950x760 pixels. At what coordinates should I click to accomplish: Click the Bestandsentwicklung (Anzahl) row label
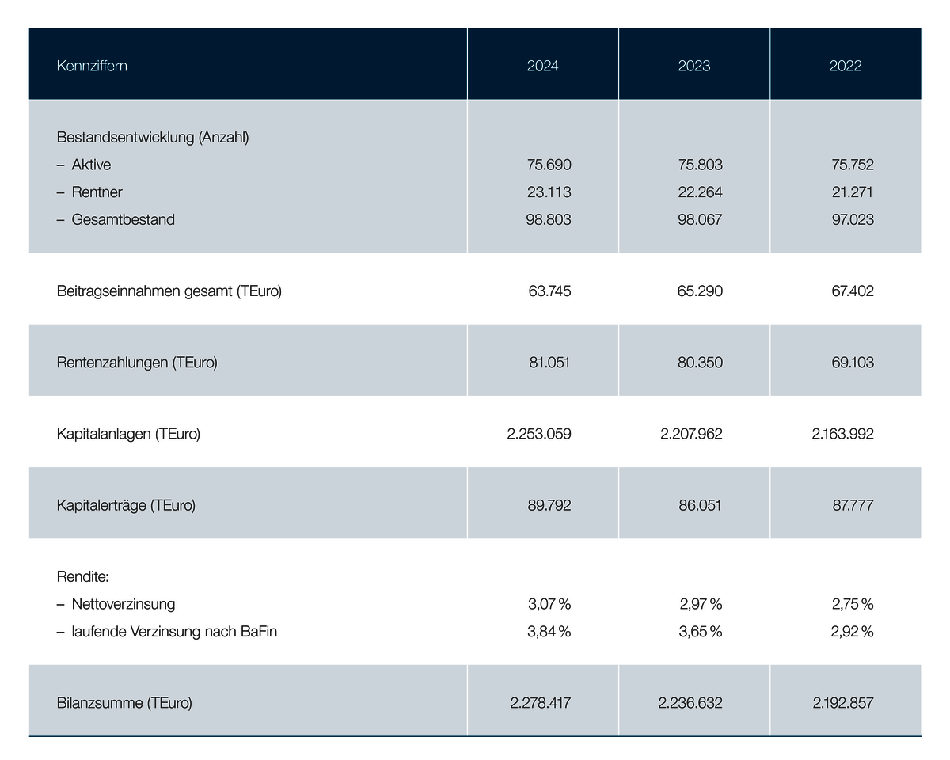[x=153, y=137]
